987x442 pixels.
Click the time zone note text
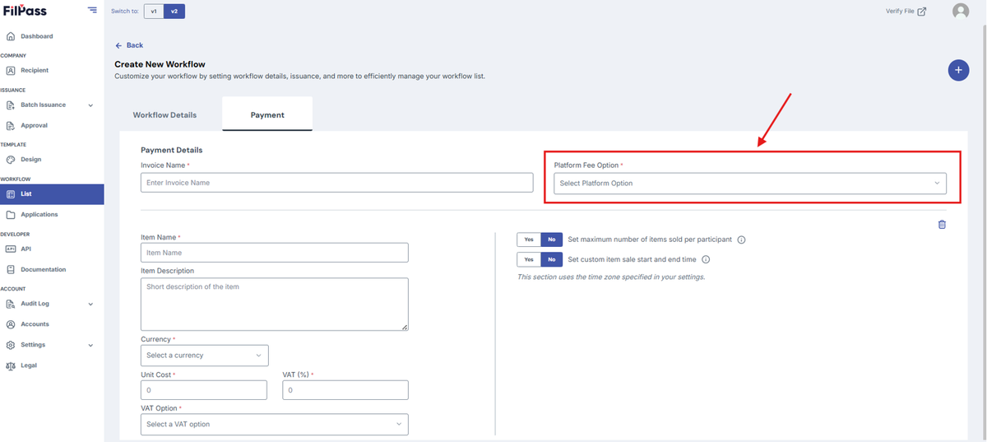pyautogui.click(x=611, y=277)
